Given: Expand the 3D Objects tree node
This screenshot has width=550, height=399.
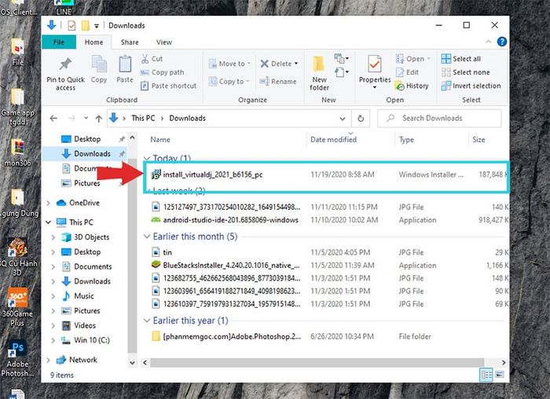Looking at the screenshot, I should pyautogui.click(x=53, y=237).
